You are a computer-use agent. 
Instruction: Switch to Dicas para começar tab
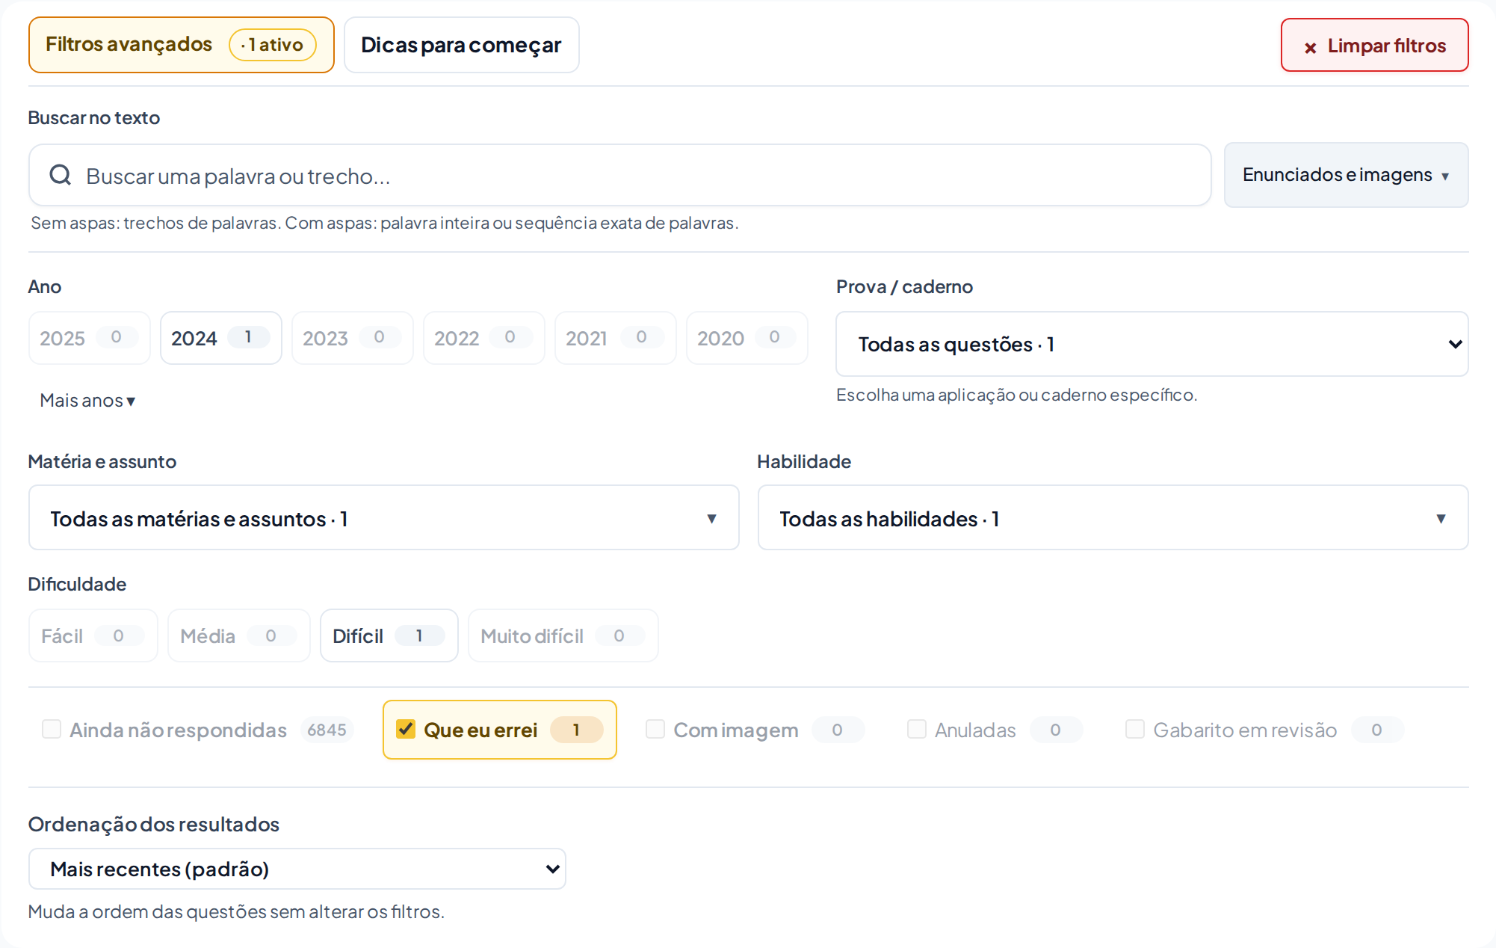tap(461, 45)
